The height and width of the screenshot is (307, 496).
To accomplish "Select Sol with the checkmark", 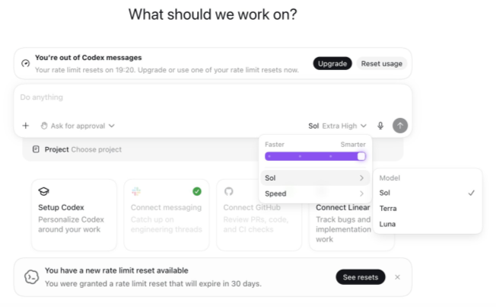I will [428, 193].
